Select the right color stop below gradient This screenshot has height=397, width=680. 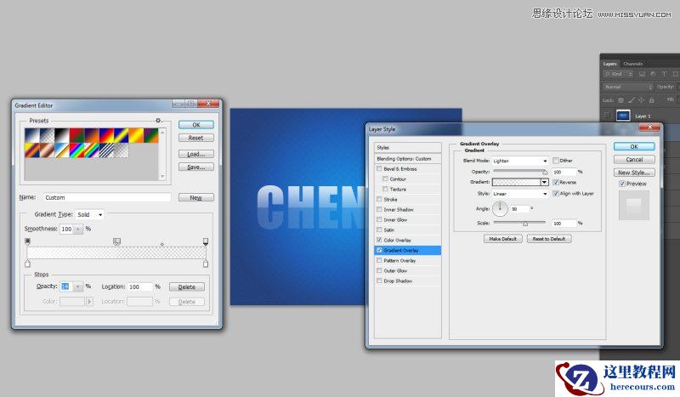pyautogui.click(x=206, y=264)
